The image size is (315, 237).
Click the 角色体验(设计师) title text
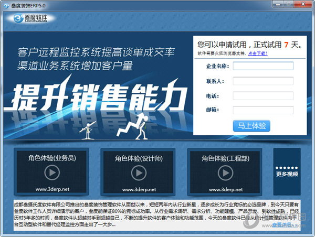pyautogui.click(x=139, y=158)
